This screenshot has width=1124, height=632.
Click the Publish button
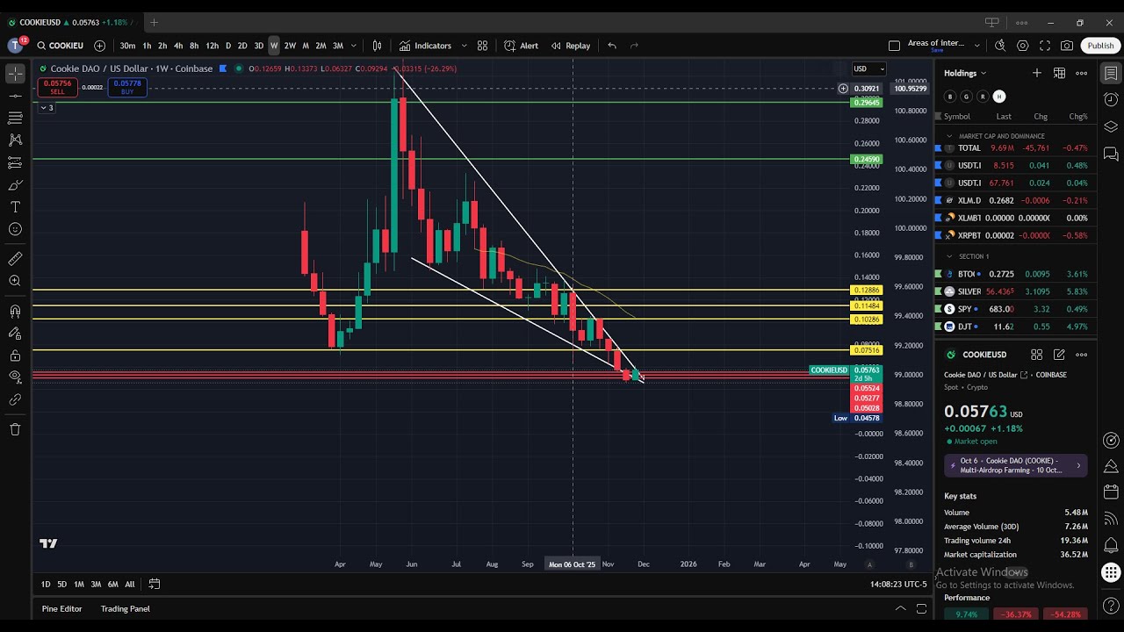point(1100,46)
